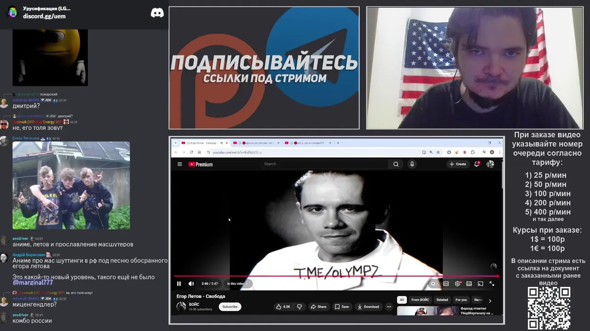590x331 pixels.
Task: Go to the YouTube Premium home logo
Action: point(201,164)
